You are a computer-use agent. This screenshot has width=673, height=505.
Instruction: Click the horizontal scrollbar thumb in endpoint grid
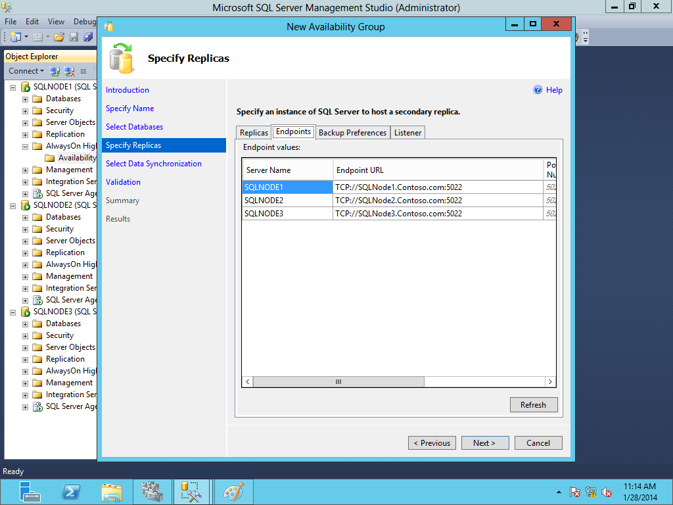point(338,381)
